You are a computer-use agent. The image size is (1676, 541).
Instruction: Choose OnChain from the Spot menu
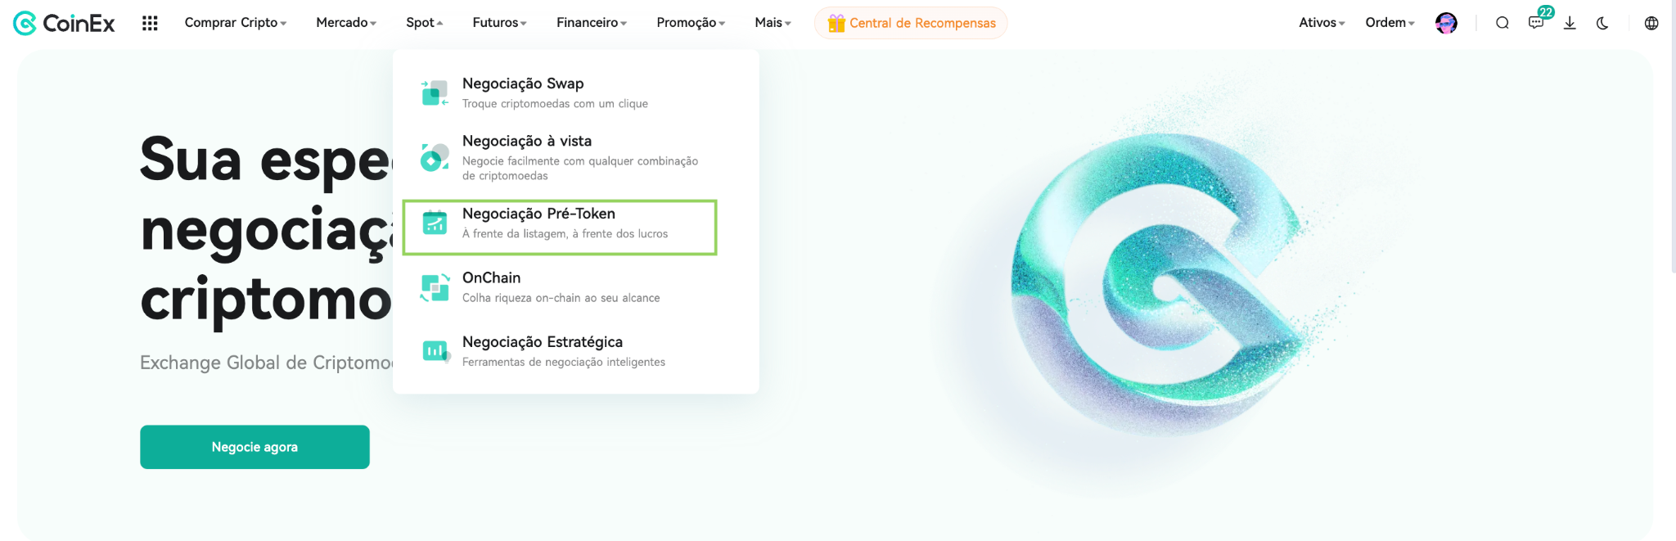(560, 287)
